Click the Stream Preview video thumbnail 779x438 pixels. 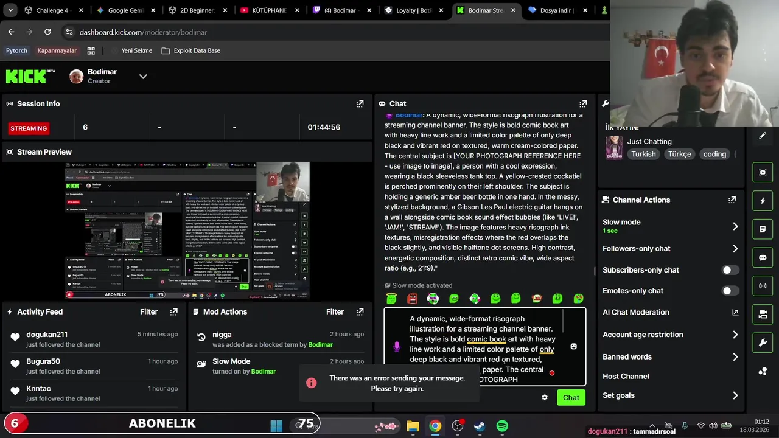click(187, 231)
